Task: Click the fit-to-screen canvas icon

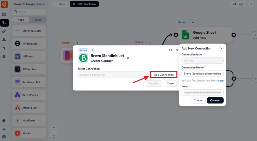Action: coord(54,136)
